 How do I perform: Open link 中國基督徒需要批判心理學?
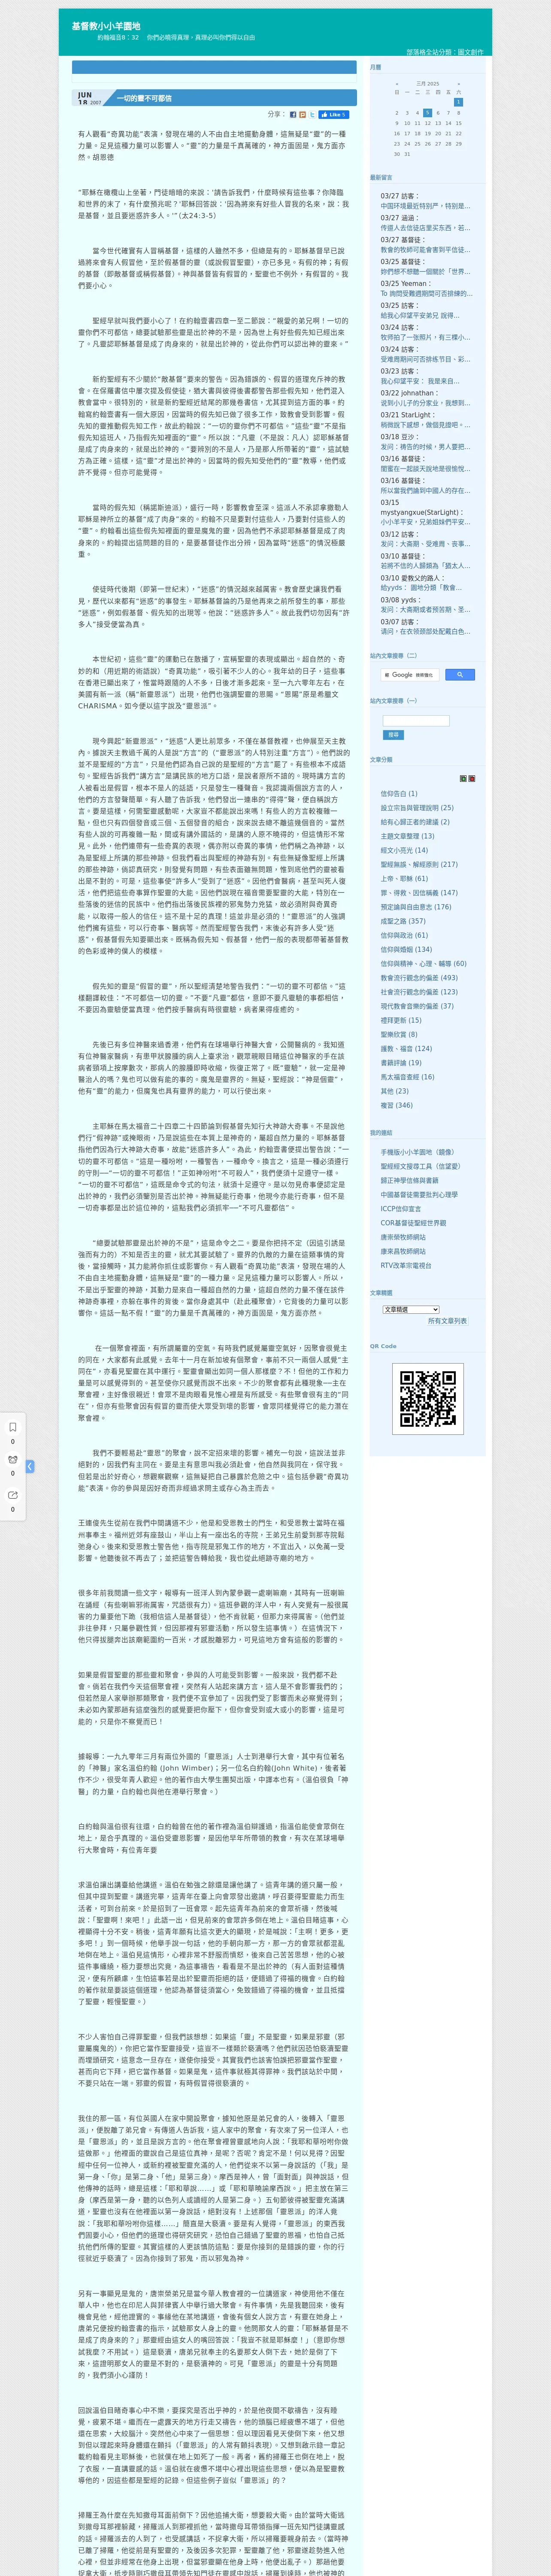click(x=419, y=1195)
